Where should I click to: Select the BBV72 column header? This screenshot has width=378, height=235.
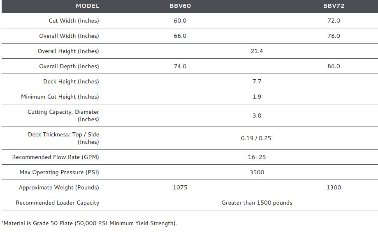(334, 6)
